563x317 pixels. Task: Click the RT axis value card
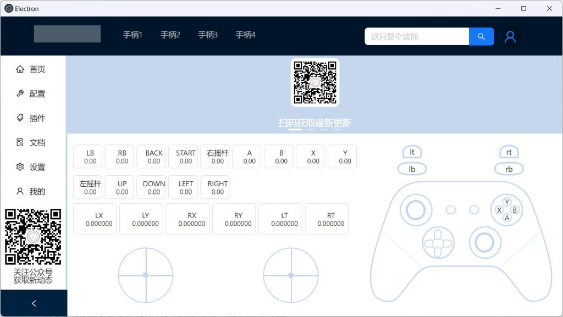327,219
